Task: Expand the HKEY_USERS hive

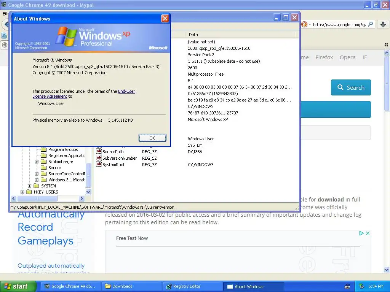Action: (x=22, y=192)
